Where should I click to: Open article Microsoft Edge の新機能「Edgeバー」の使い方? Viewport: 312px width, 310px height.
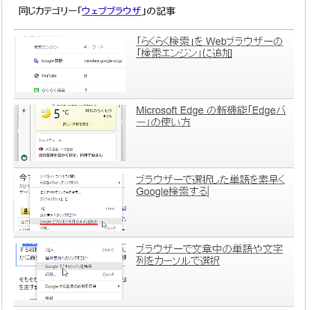point(211,116)
